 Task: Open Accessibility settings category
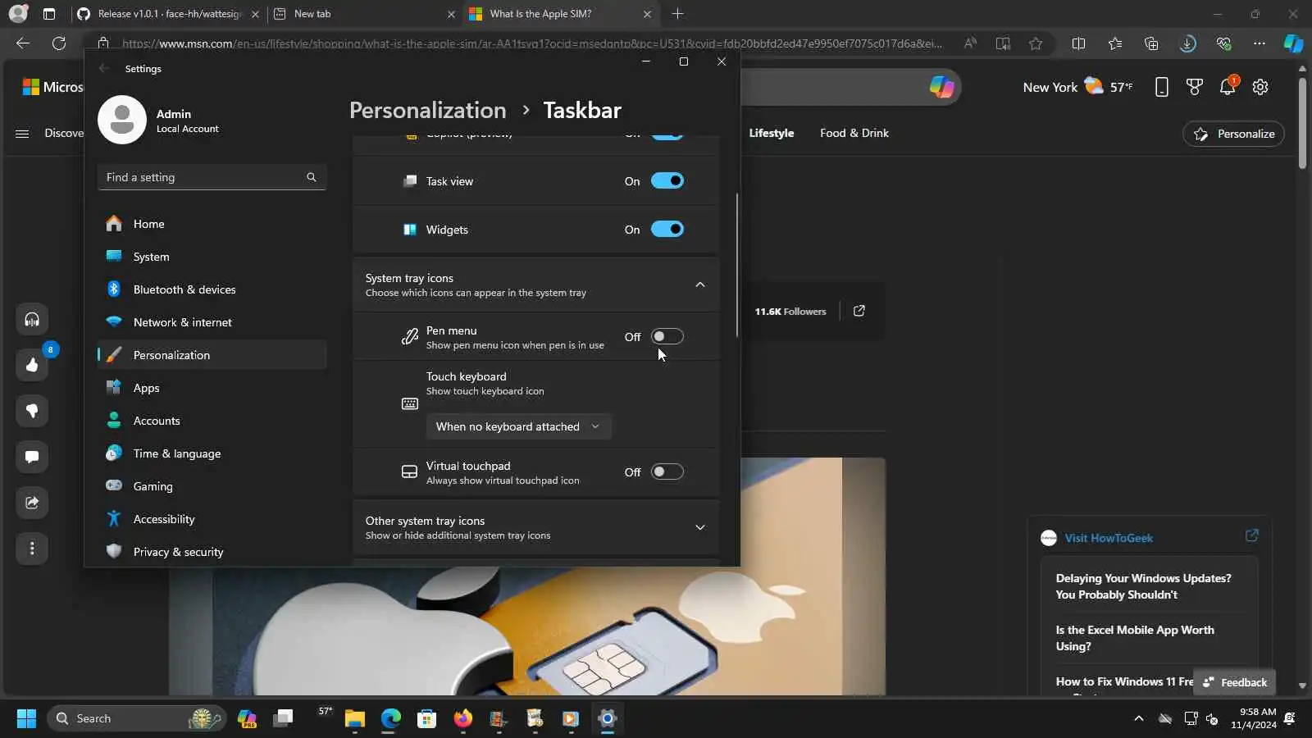pyautogui.click(x=212, y=519)
